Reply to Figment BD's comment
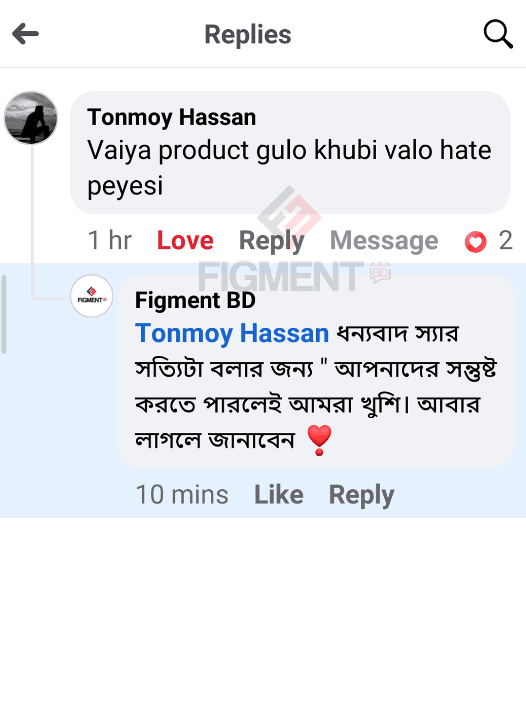Viewport: 526px width, 706px height. [361, 495]
